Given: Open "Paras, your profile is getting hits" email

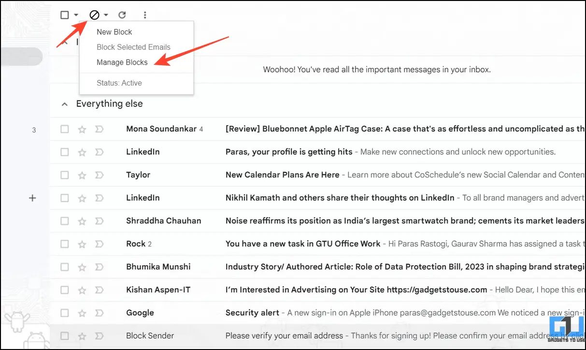Looking at the screenshot, I should [289, 152].
